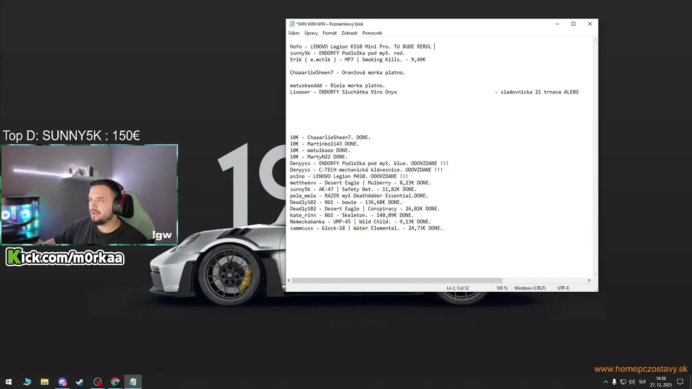Open the notification action center
The image size is (692, 389).
click(680, 382)
